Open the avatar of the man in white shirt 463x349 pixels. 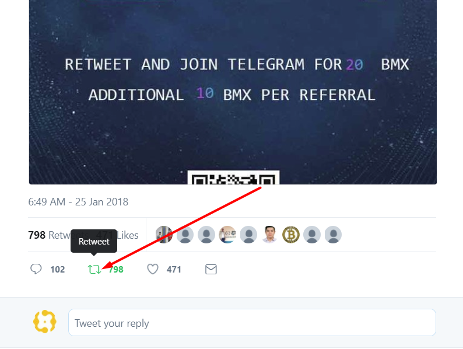(x=269, y=235)
